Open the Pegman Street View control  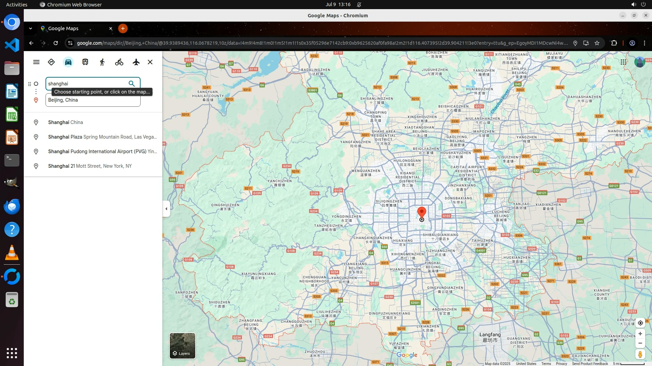point(640,354)
